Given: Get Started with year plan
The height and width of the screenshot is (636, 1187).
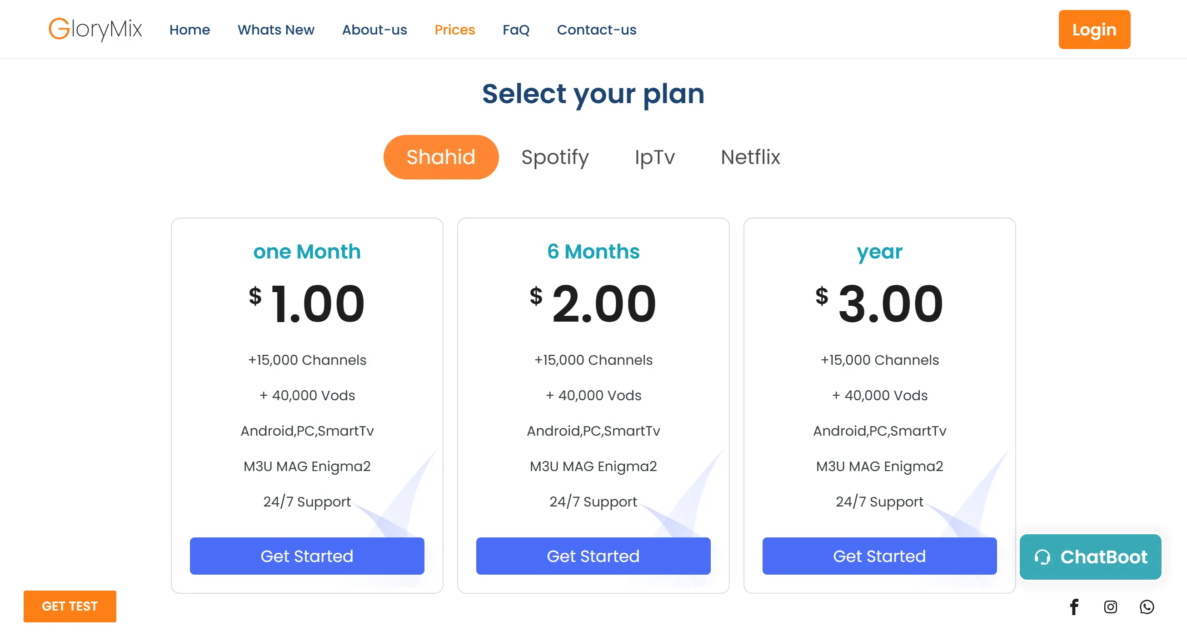Looking at the screenshot, I should pos(879,556).
